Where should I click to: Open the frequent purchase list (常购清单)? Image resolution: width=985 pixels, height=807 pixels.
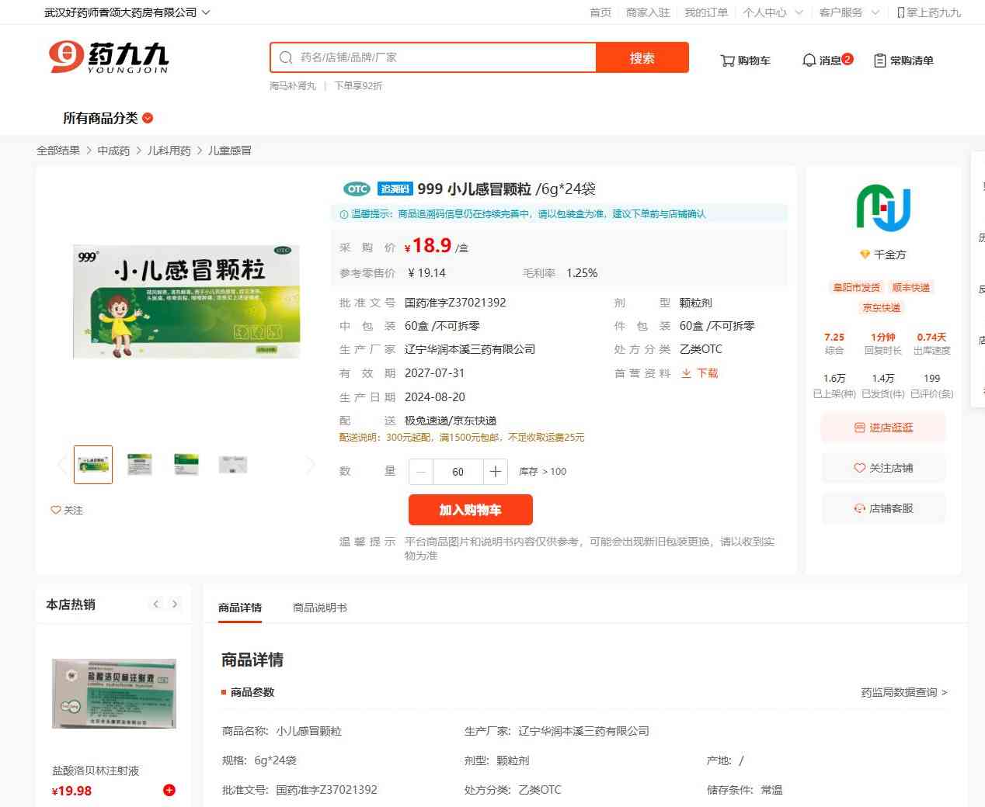point(903,61)
